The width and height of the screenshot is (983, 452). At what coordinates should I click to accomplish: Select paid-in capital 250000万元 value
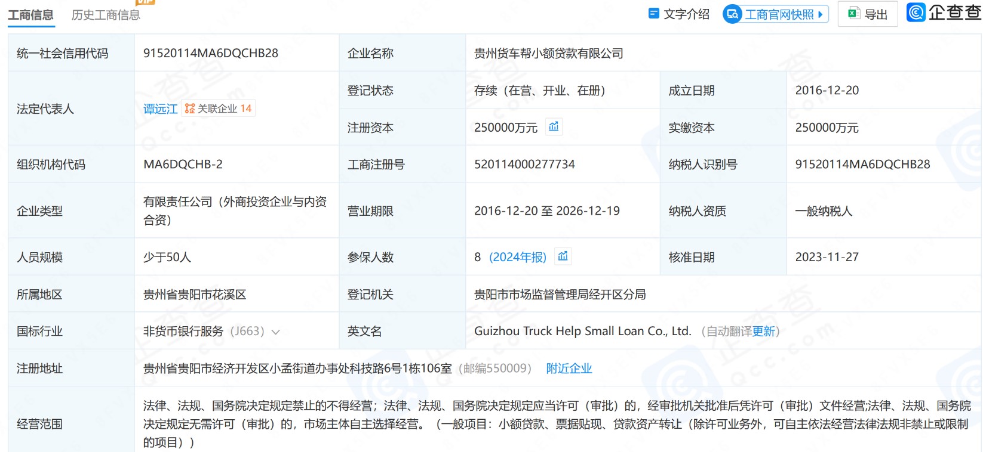[827, 128]
